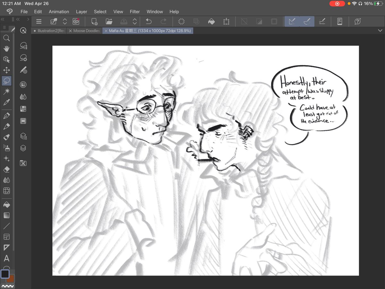Select the Eyedropper tool
This screenshot has height=289, width=385.
pos(6,102)
